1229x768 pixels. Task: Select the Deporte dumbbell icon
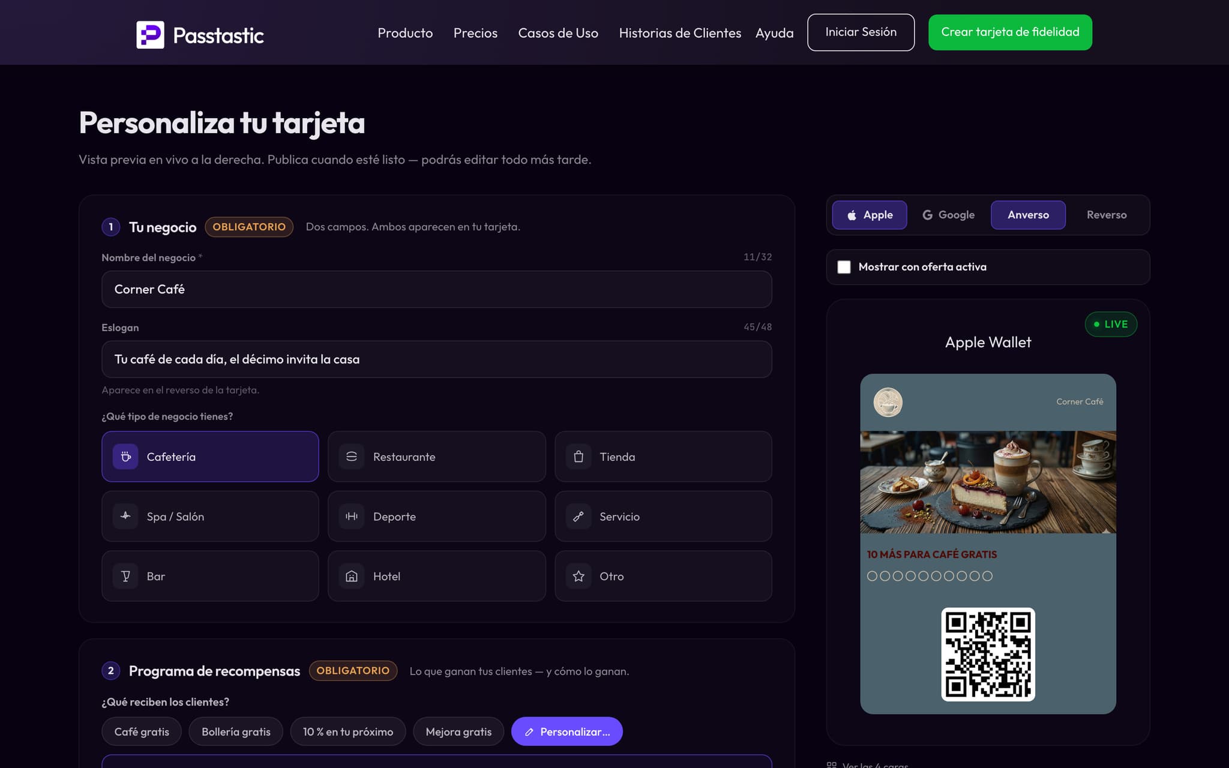pyautogui.click(x=352, y=516)
